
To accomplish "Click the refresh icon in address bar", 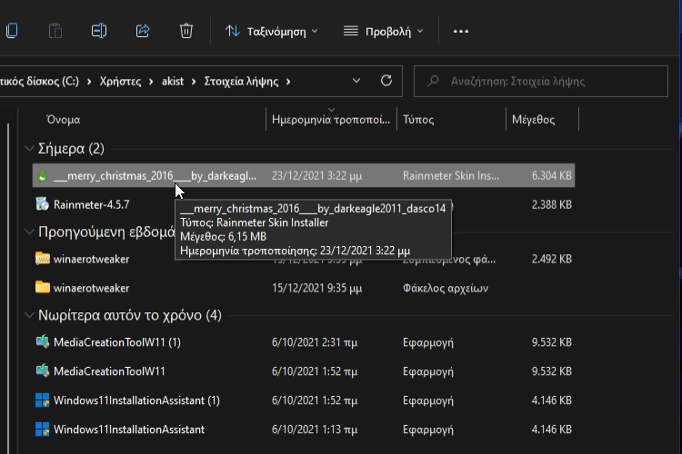I will pos(386,81).
